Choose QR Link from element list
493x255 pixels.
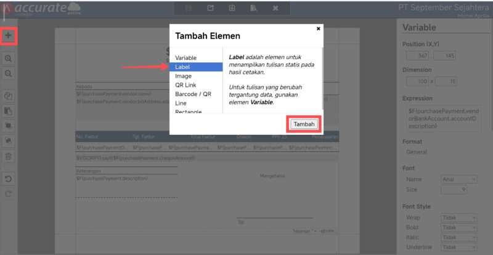click(x=185, y=85)
